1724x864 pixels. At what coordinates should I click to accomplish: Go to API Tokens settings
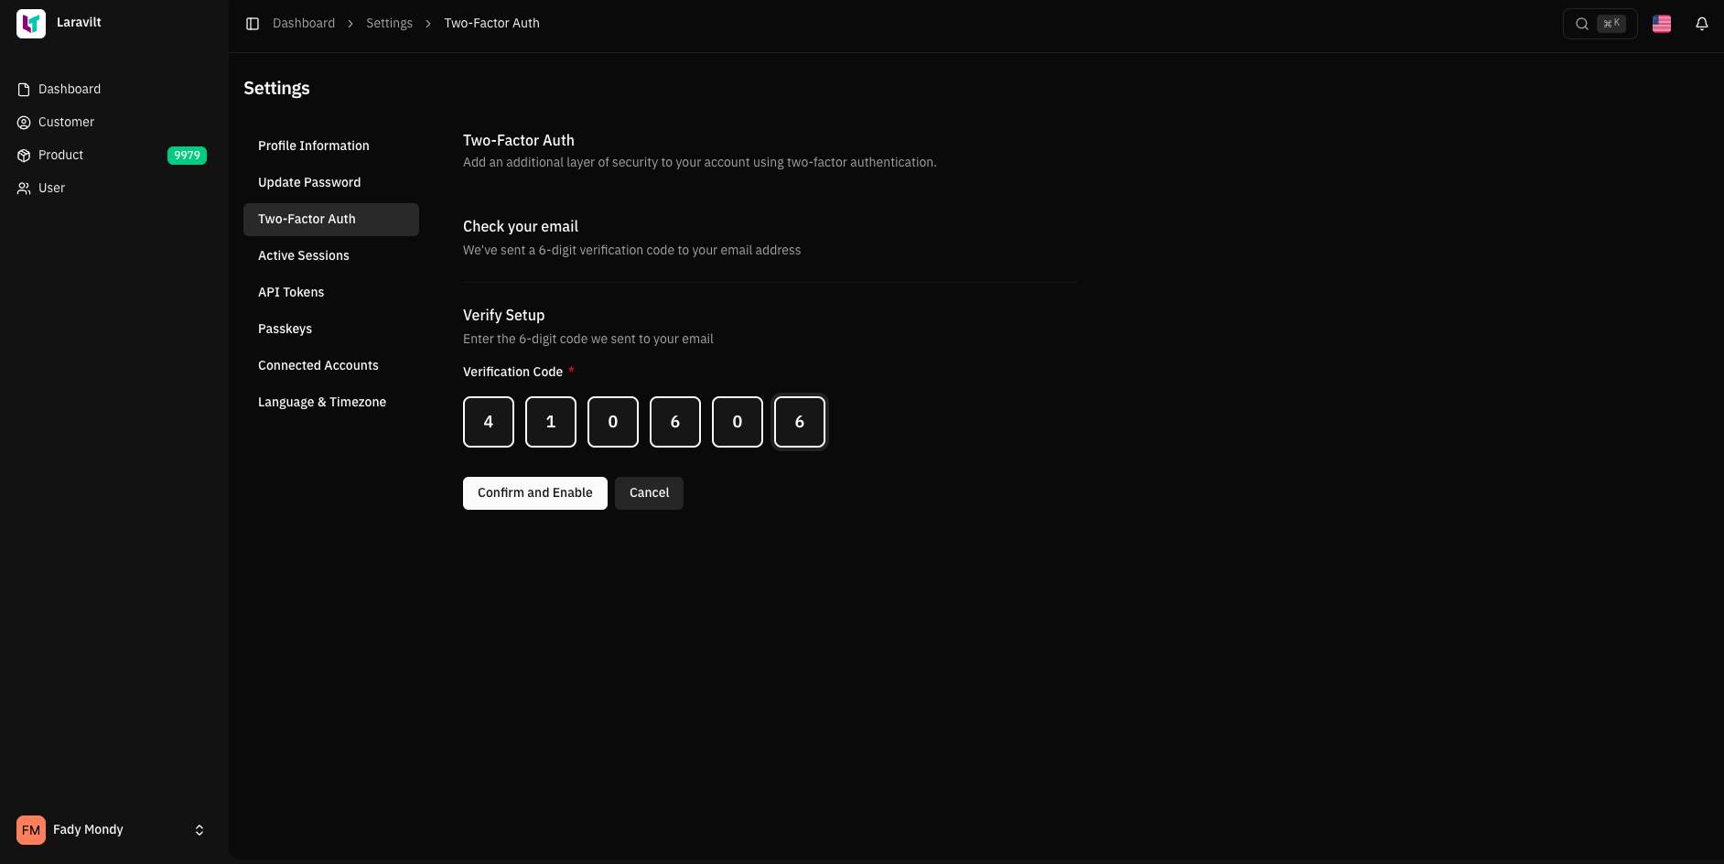[x=291, y=292]
